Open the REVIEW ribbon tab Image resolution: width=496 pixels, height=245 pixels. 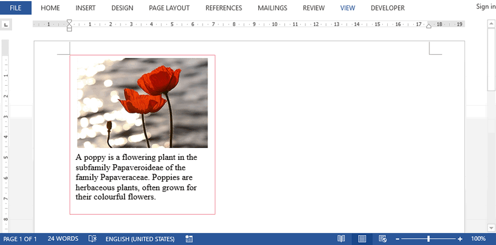(313, 8)
